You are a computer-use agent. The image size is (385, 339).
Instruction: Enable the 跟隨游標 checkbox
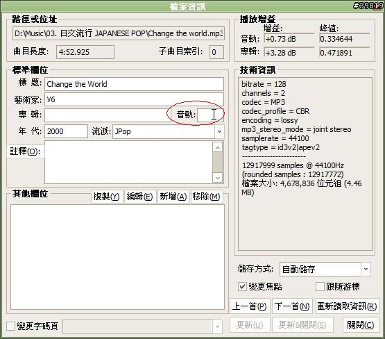click(x=320, y=286)
